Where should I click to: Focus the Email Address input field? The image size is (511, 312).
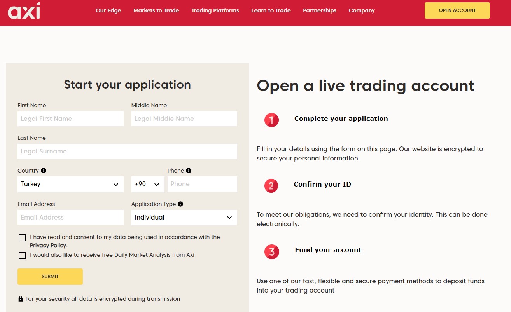click(x=70, y=218)
